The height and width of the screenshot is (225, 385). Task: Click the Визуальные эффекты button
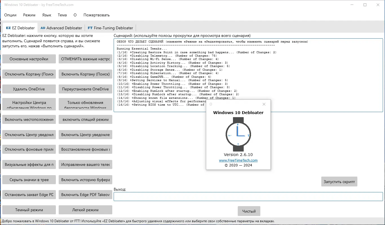29,164
